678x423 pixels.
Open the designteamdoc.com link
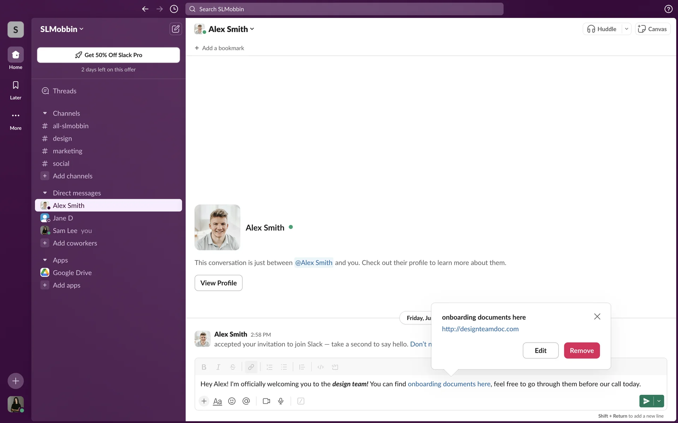coord(480,329)
